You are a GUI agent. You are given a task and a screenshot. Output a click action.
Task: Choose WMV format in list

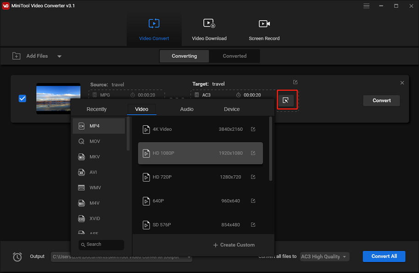pyautogui.click(x=99, y=188)
